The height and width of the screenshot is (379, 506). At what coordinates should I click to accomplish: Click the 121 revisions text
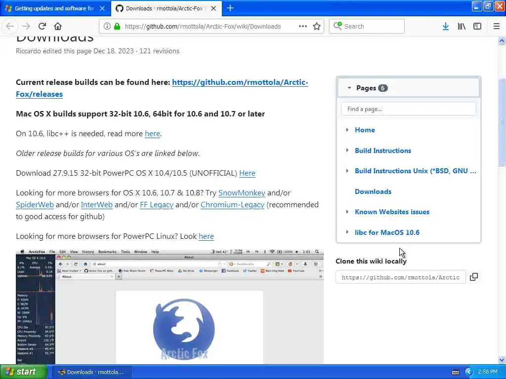pos(159,51)
